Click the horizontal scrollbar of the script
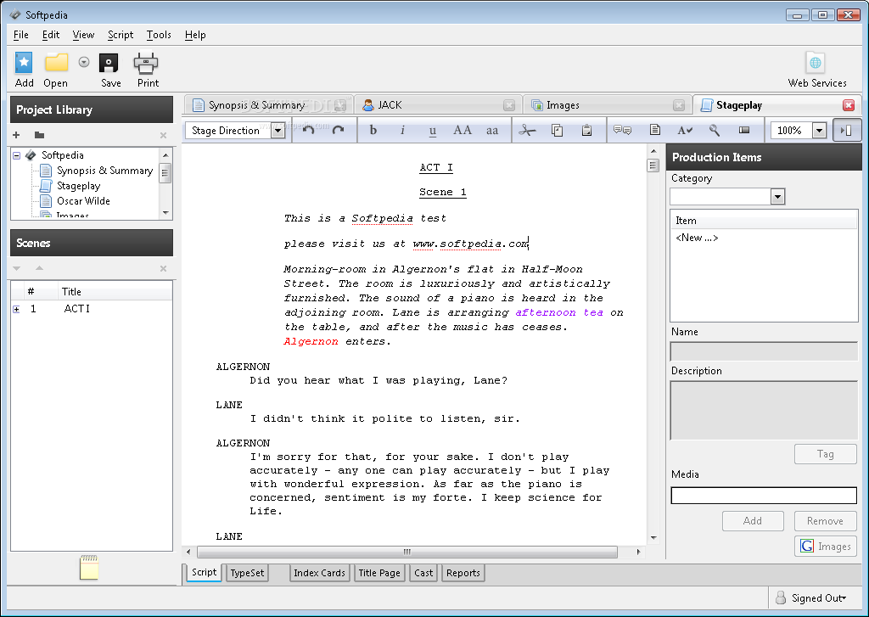This screenshot has height=617, width=869. point(407,552)
